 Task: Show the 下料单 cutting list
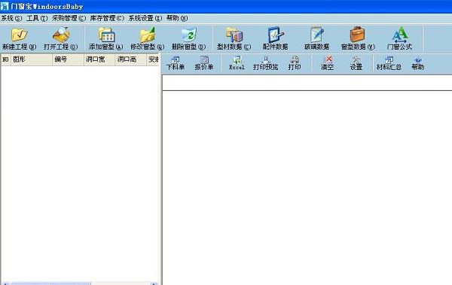click(x=176, y=63)
